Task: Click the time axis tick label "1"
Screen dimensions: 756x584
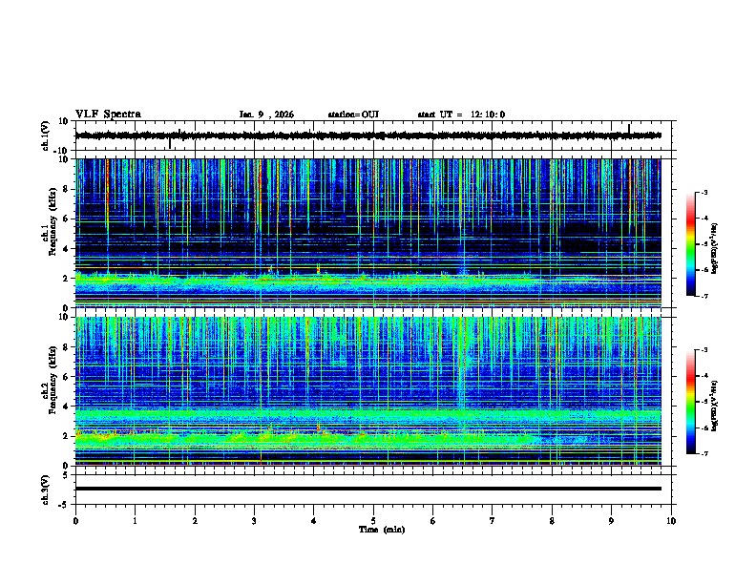Action: point(135,521)
